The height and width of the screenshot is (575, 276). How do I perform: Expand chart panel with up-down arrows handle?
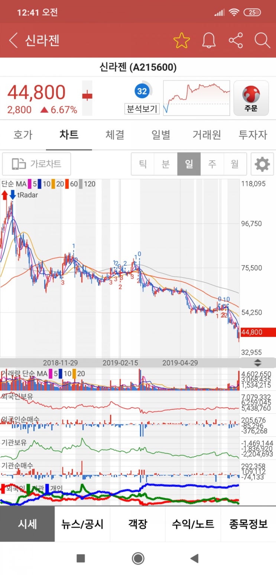pyautogui.click(x=257, y=363)
